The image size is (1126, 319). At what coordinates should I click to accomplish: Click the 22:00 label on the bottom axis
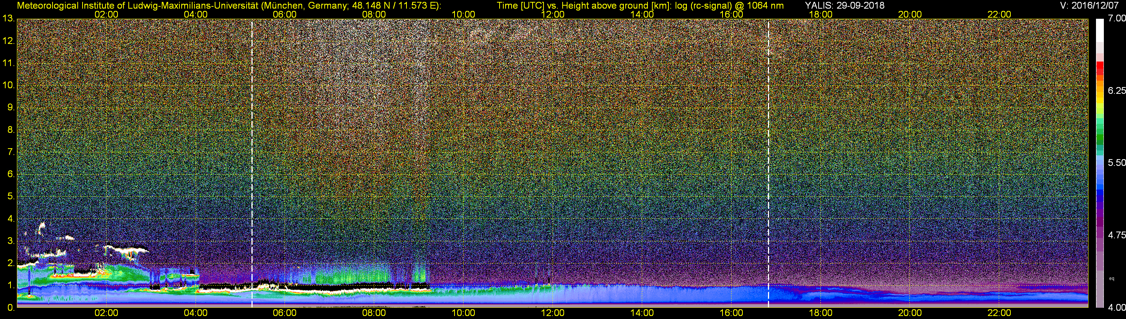(x=999, y=313)
